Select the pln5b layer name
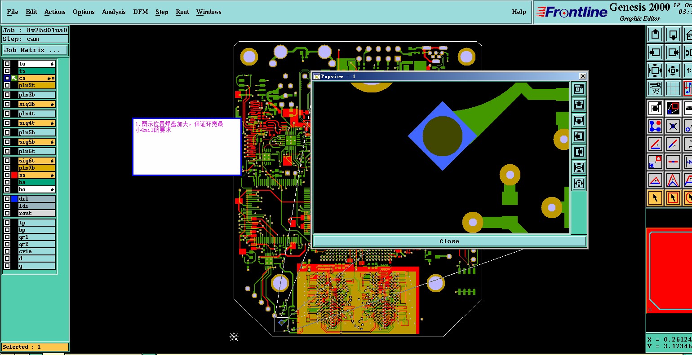This screenshot has width=692, height=355. pyautogui.click(x=37, y=132)
